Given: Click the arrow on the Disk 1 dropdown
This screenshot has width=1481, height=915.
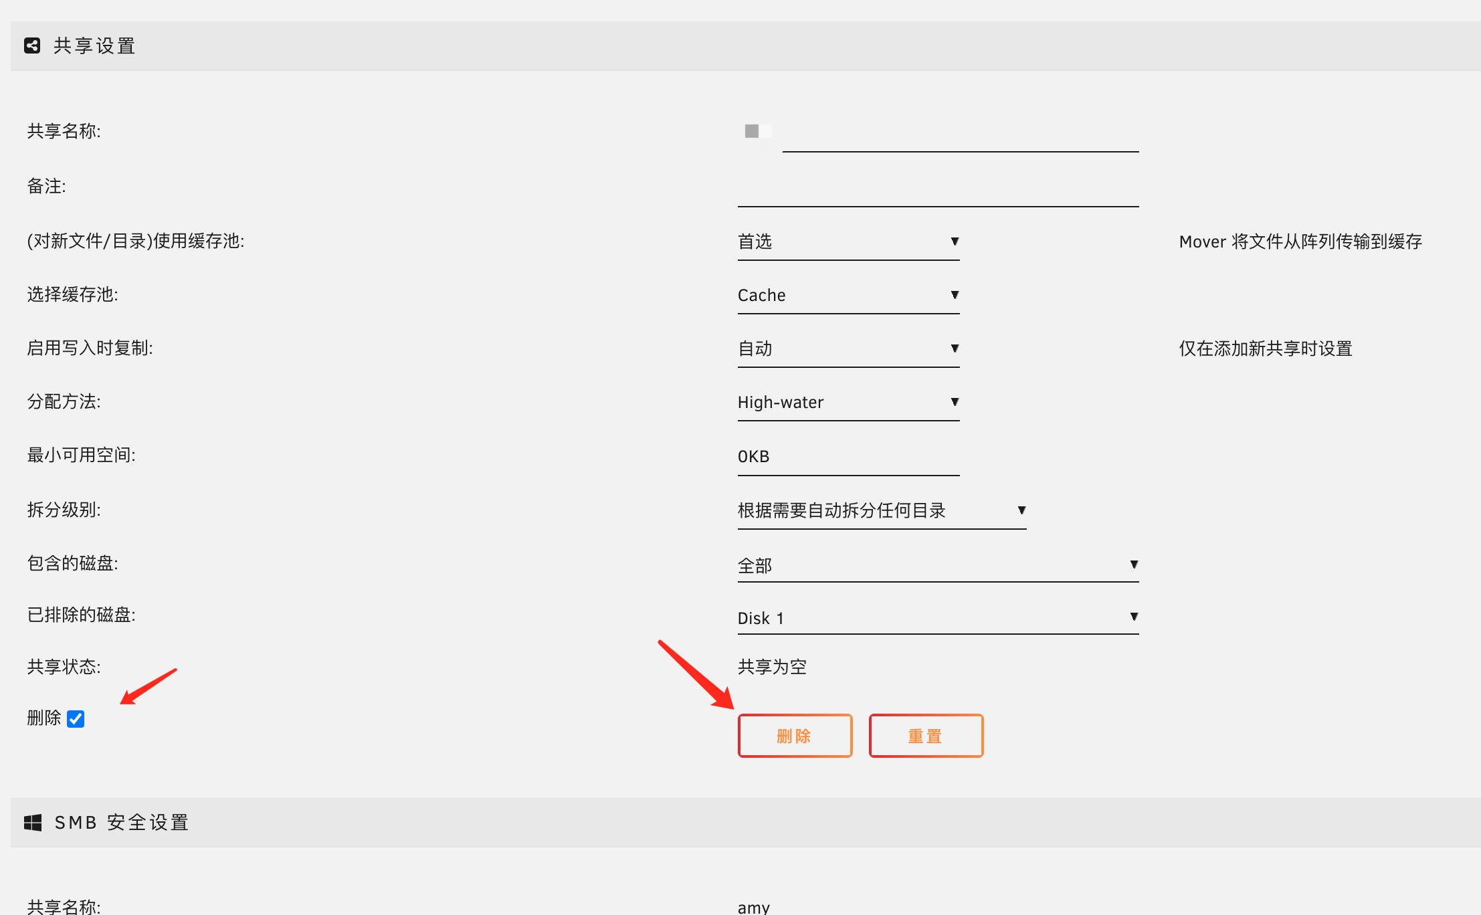Looking at the screenshot, I should click(1134, 617).
